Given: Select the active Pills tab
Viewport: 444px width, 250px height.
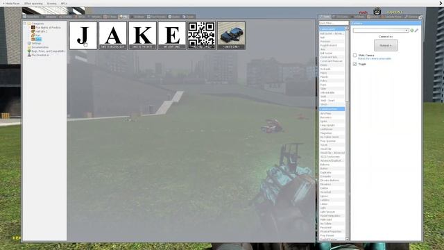Looking at the screenshot, I should (123, 17).
